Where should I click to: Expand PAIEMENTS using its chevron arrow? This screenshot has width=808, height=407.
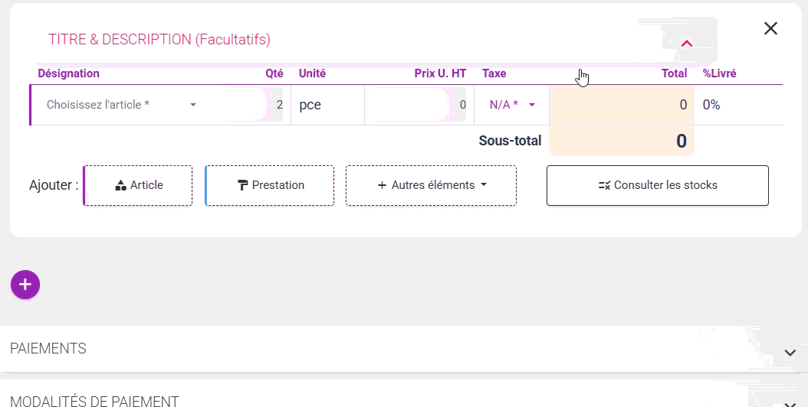point(790,353)
